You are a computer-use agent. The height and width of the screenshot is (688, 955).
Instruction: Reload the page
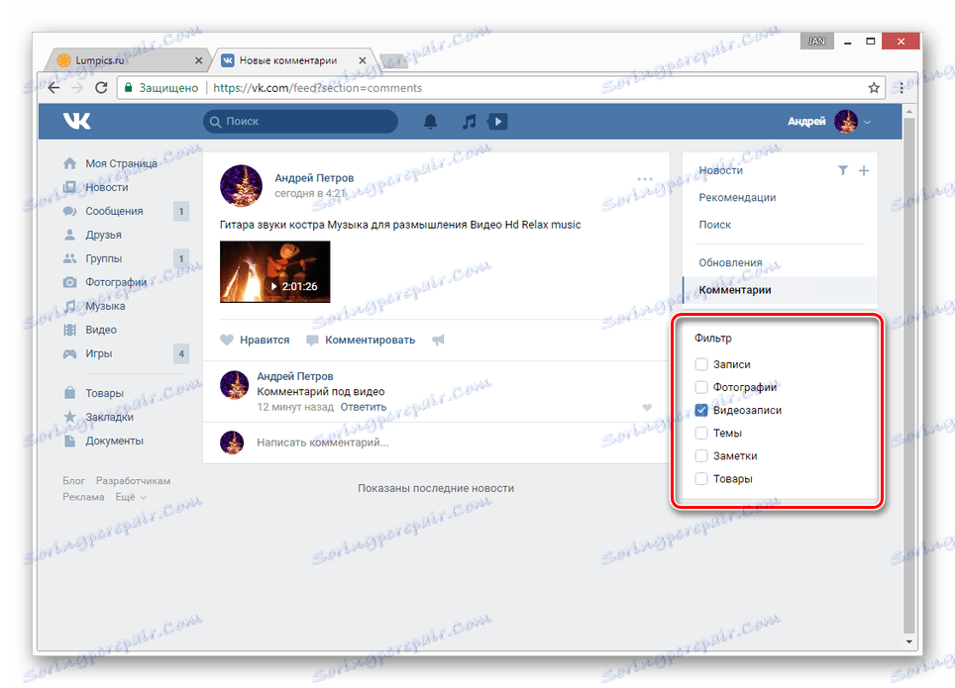coord(101,88)
